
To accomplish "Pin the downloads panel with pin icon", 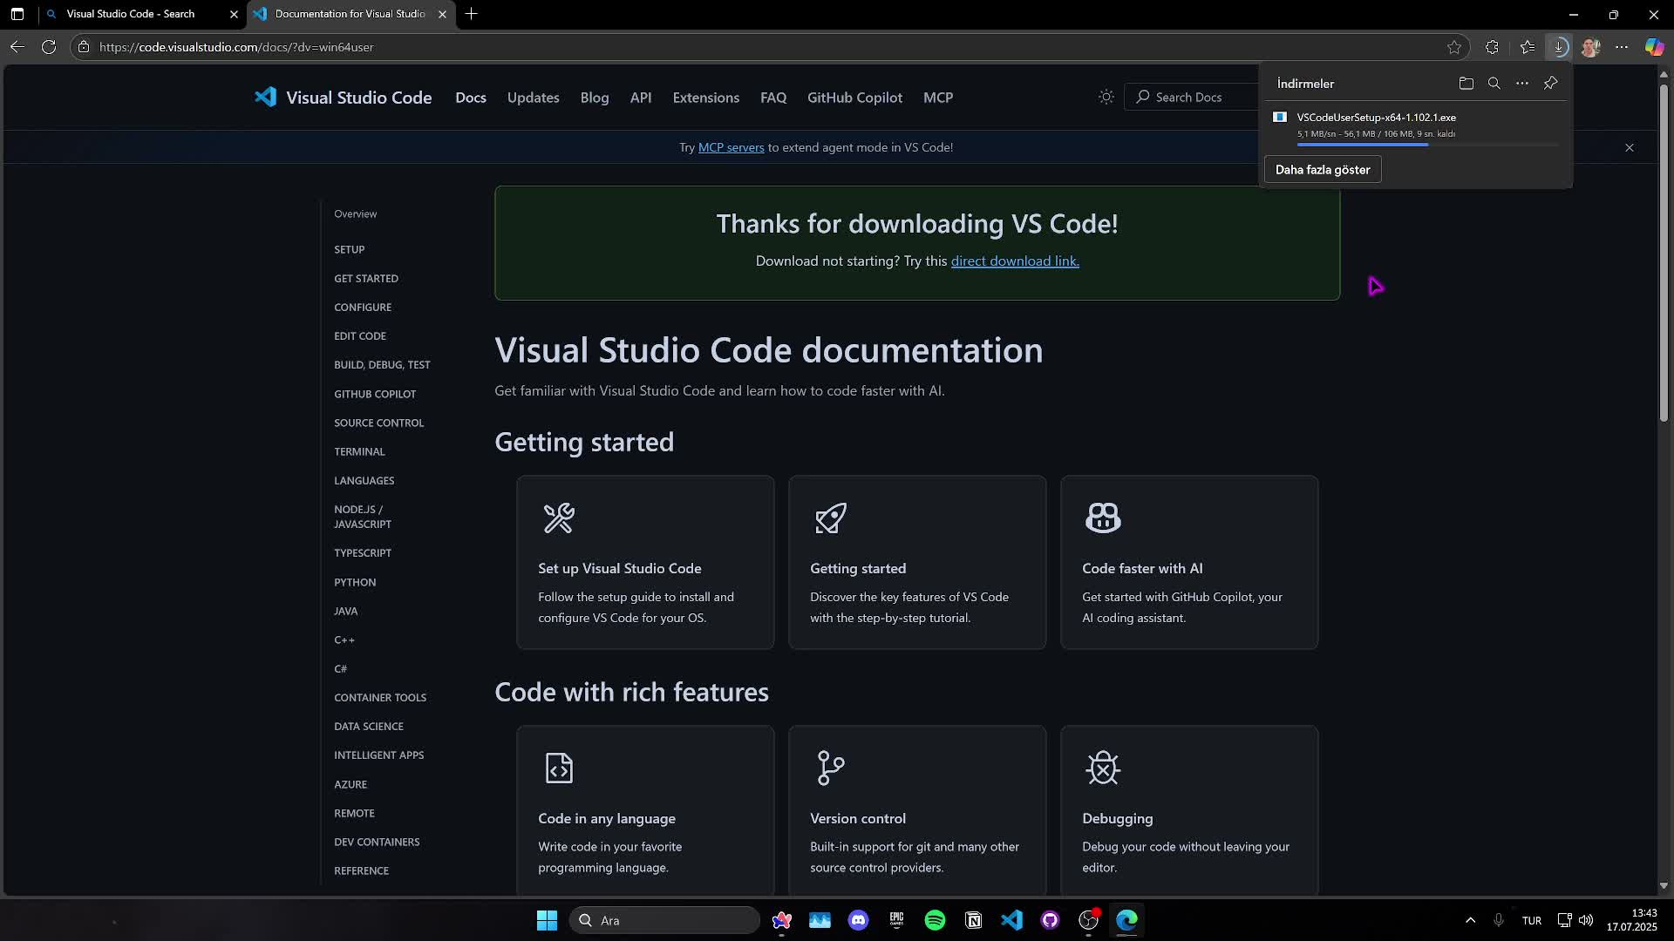I will pos(1550,84).
